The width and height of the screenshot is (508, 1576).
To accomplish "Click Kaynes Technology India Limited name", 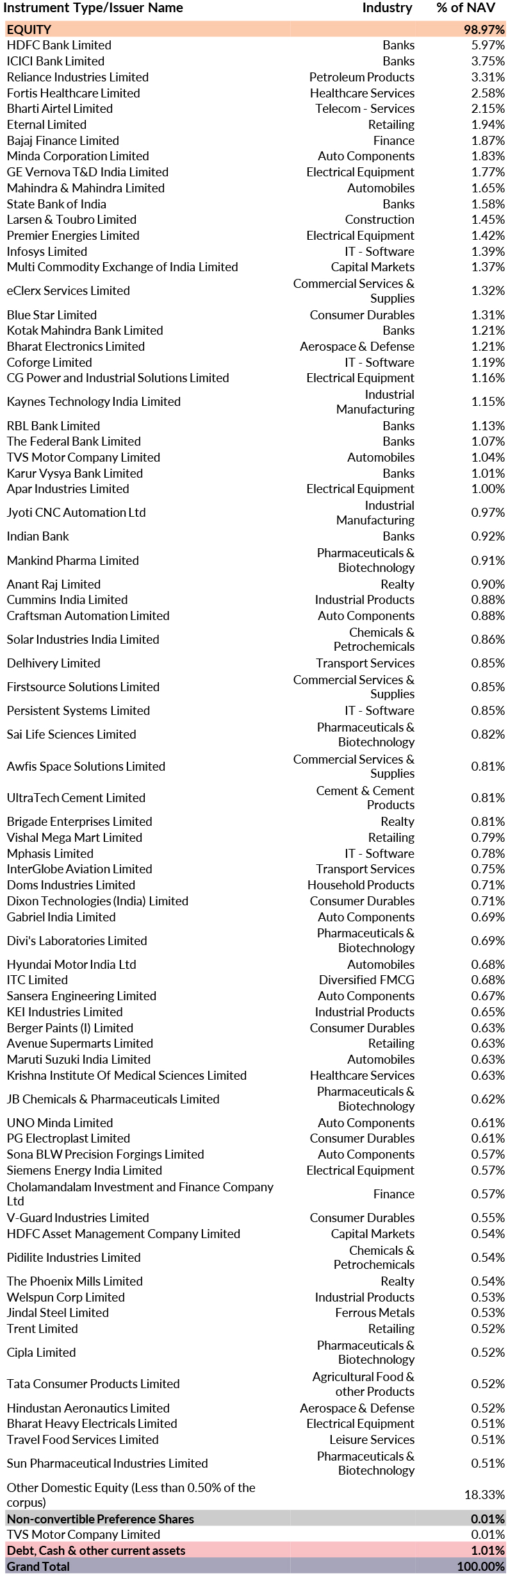I will coord(94,401).
